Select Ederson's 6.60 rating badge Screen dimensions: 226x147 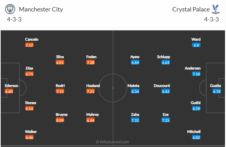pyautogui.click(x=9, y=91)
